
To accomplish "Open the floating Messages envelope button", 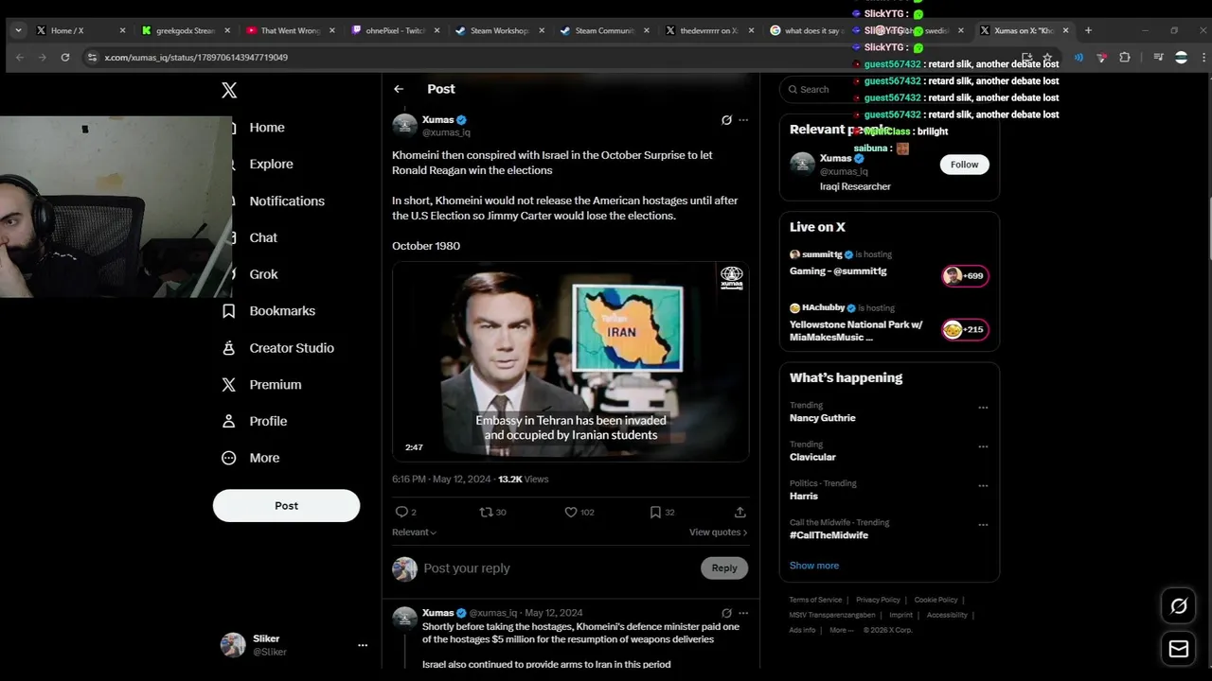I will click(1179, 649).
